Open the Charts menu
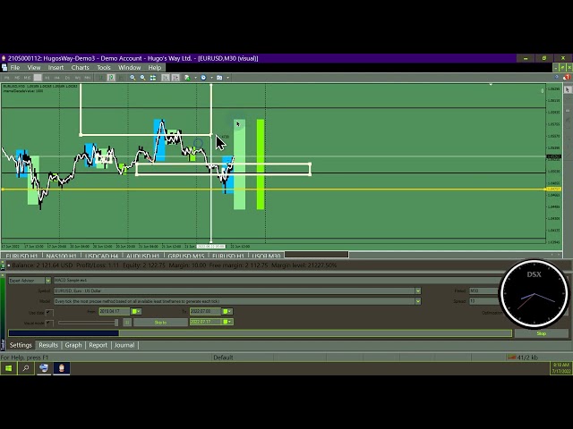This screenshot has height=429, width=573. click(80, 67)
